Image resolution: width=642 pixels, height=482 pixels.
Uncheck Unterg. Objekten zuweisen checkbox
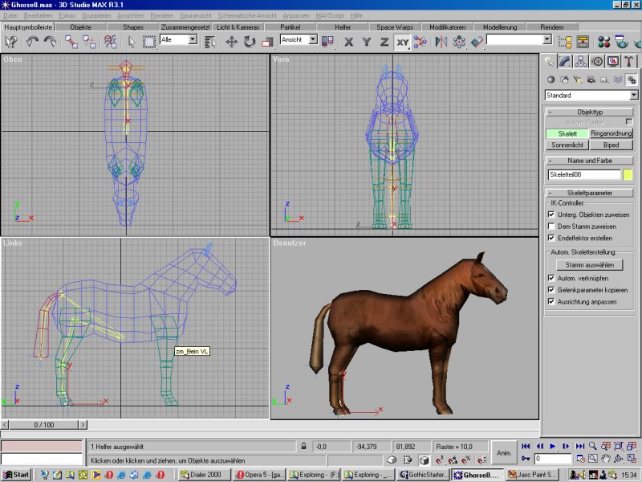[551, 214]
